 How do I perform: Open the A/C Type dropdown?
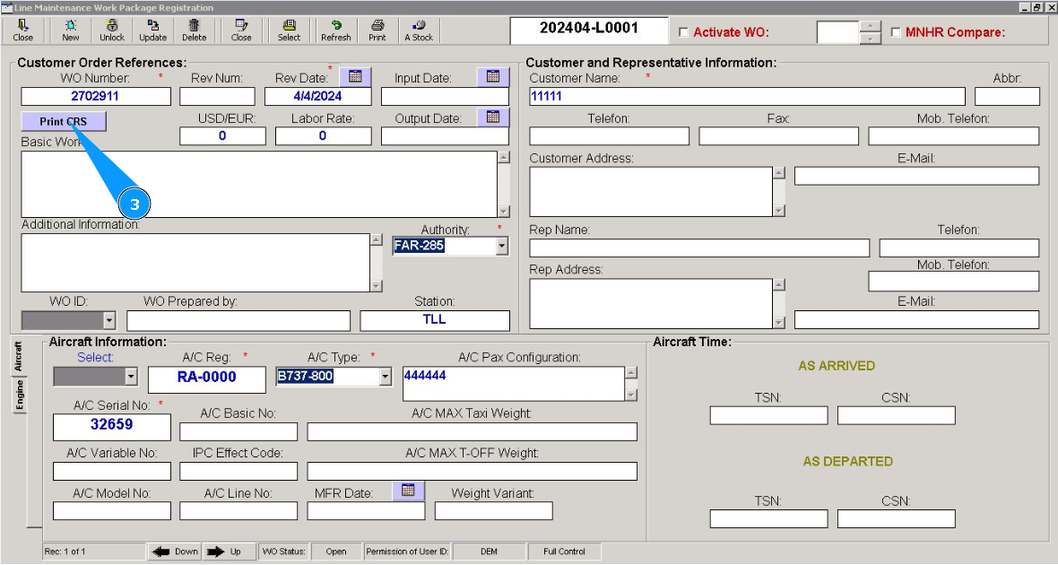click(x=386, y=377)
